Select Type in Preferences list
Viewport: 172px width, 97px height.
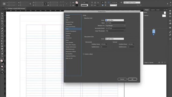coord(67,20)
